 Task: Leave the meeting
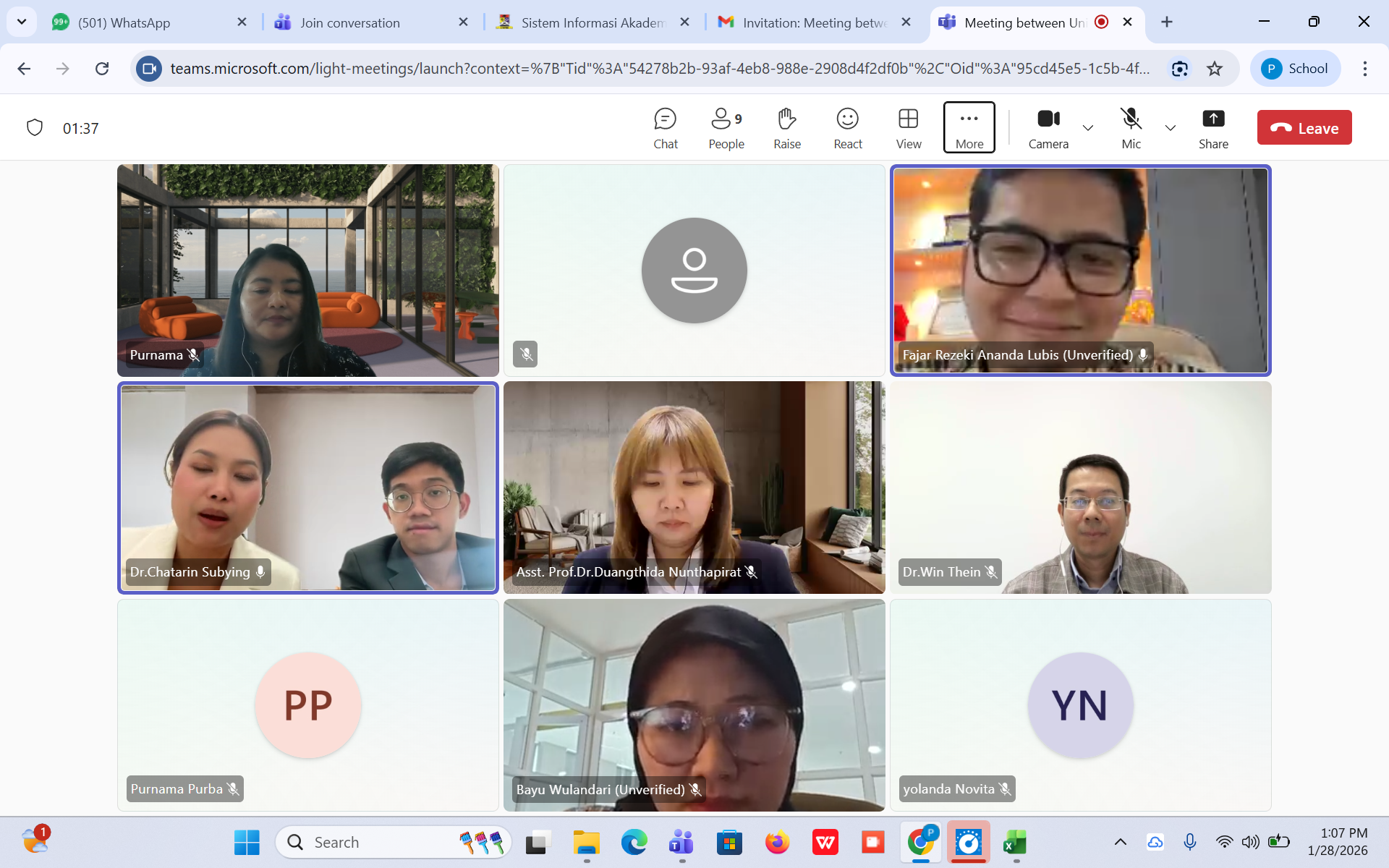click(x=1304, y=128)
